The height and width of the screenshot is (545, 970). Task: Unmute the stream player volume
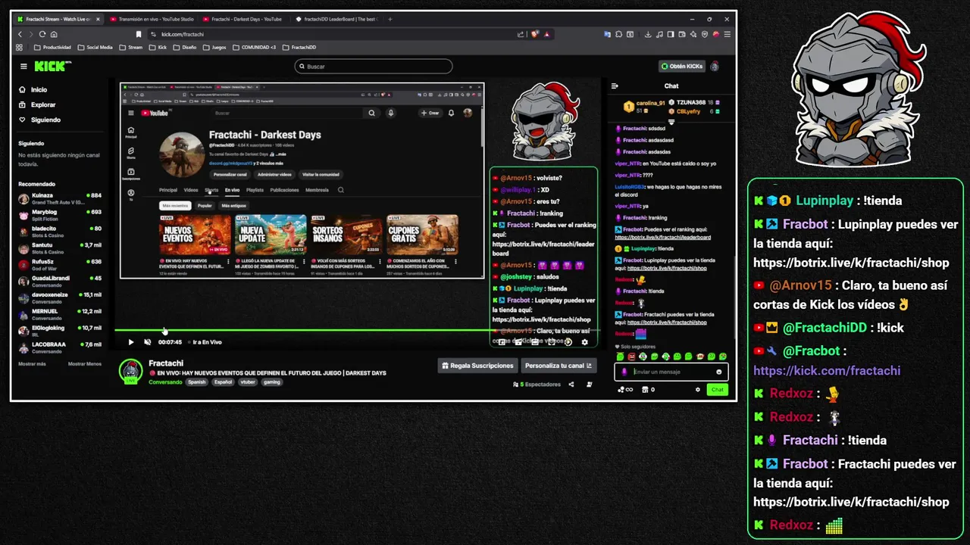coord(147,342)
